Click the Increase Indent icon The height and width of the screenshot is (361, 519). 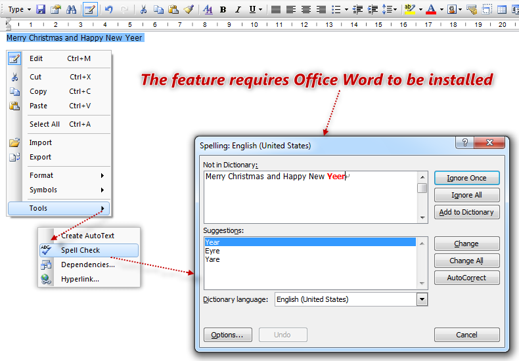coord(372,9)
